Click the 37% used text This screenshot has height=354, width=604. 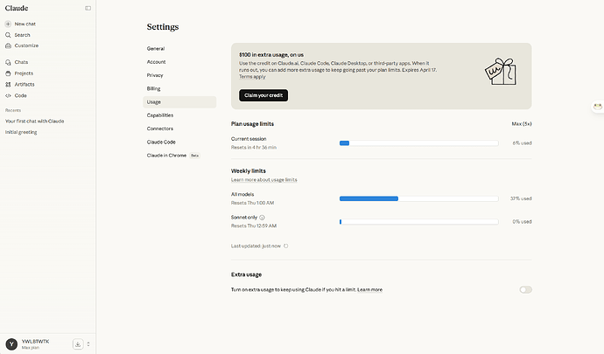(x=521, y=198)
